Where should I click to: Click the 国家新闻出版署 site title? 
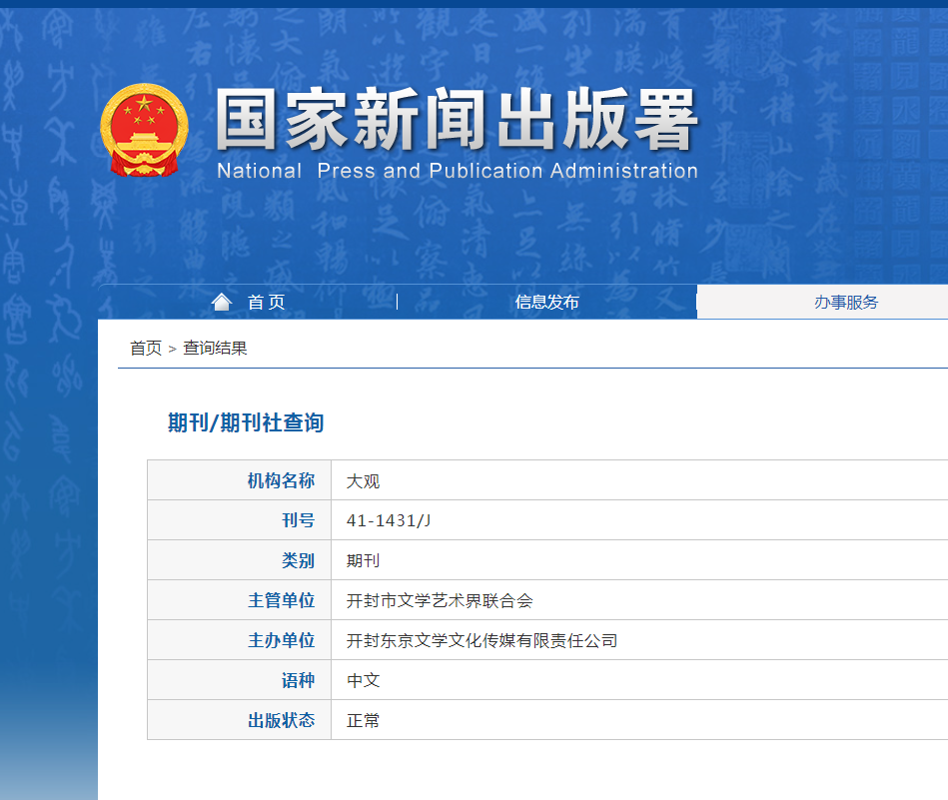coord(457,120)
